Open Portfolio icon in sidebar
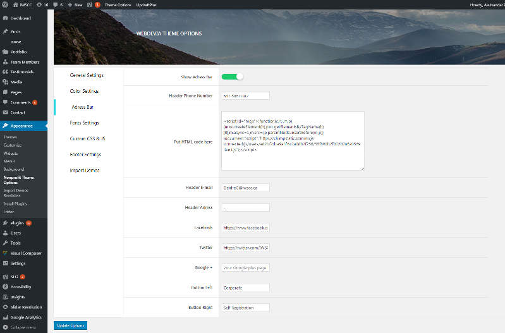The height and width of the screenshot is (333, 505). click(x=5, y=52)
